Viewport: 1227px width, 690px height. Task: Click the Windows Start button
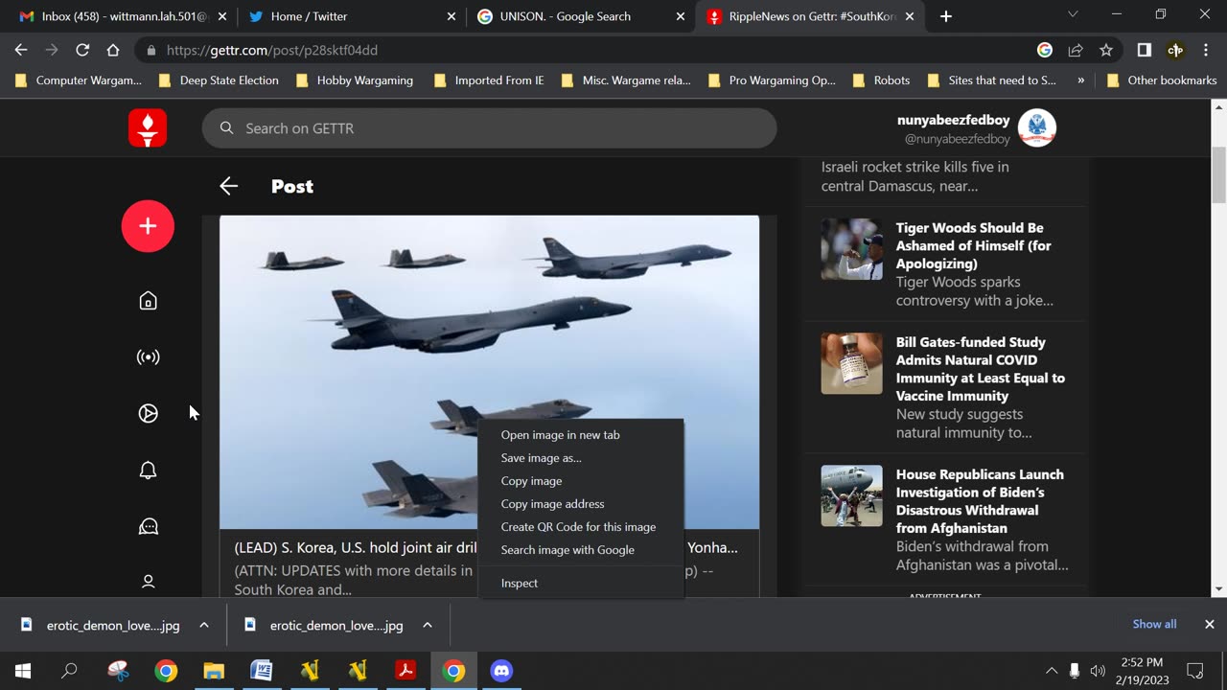(x=23, y=671)
